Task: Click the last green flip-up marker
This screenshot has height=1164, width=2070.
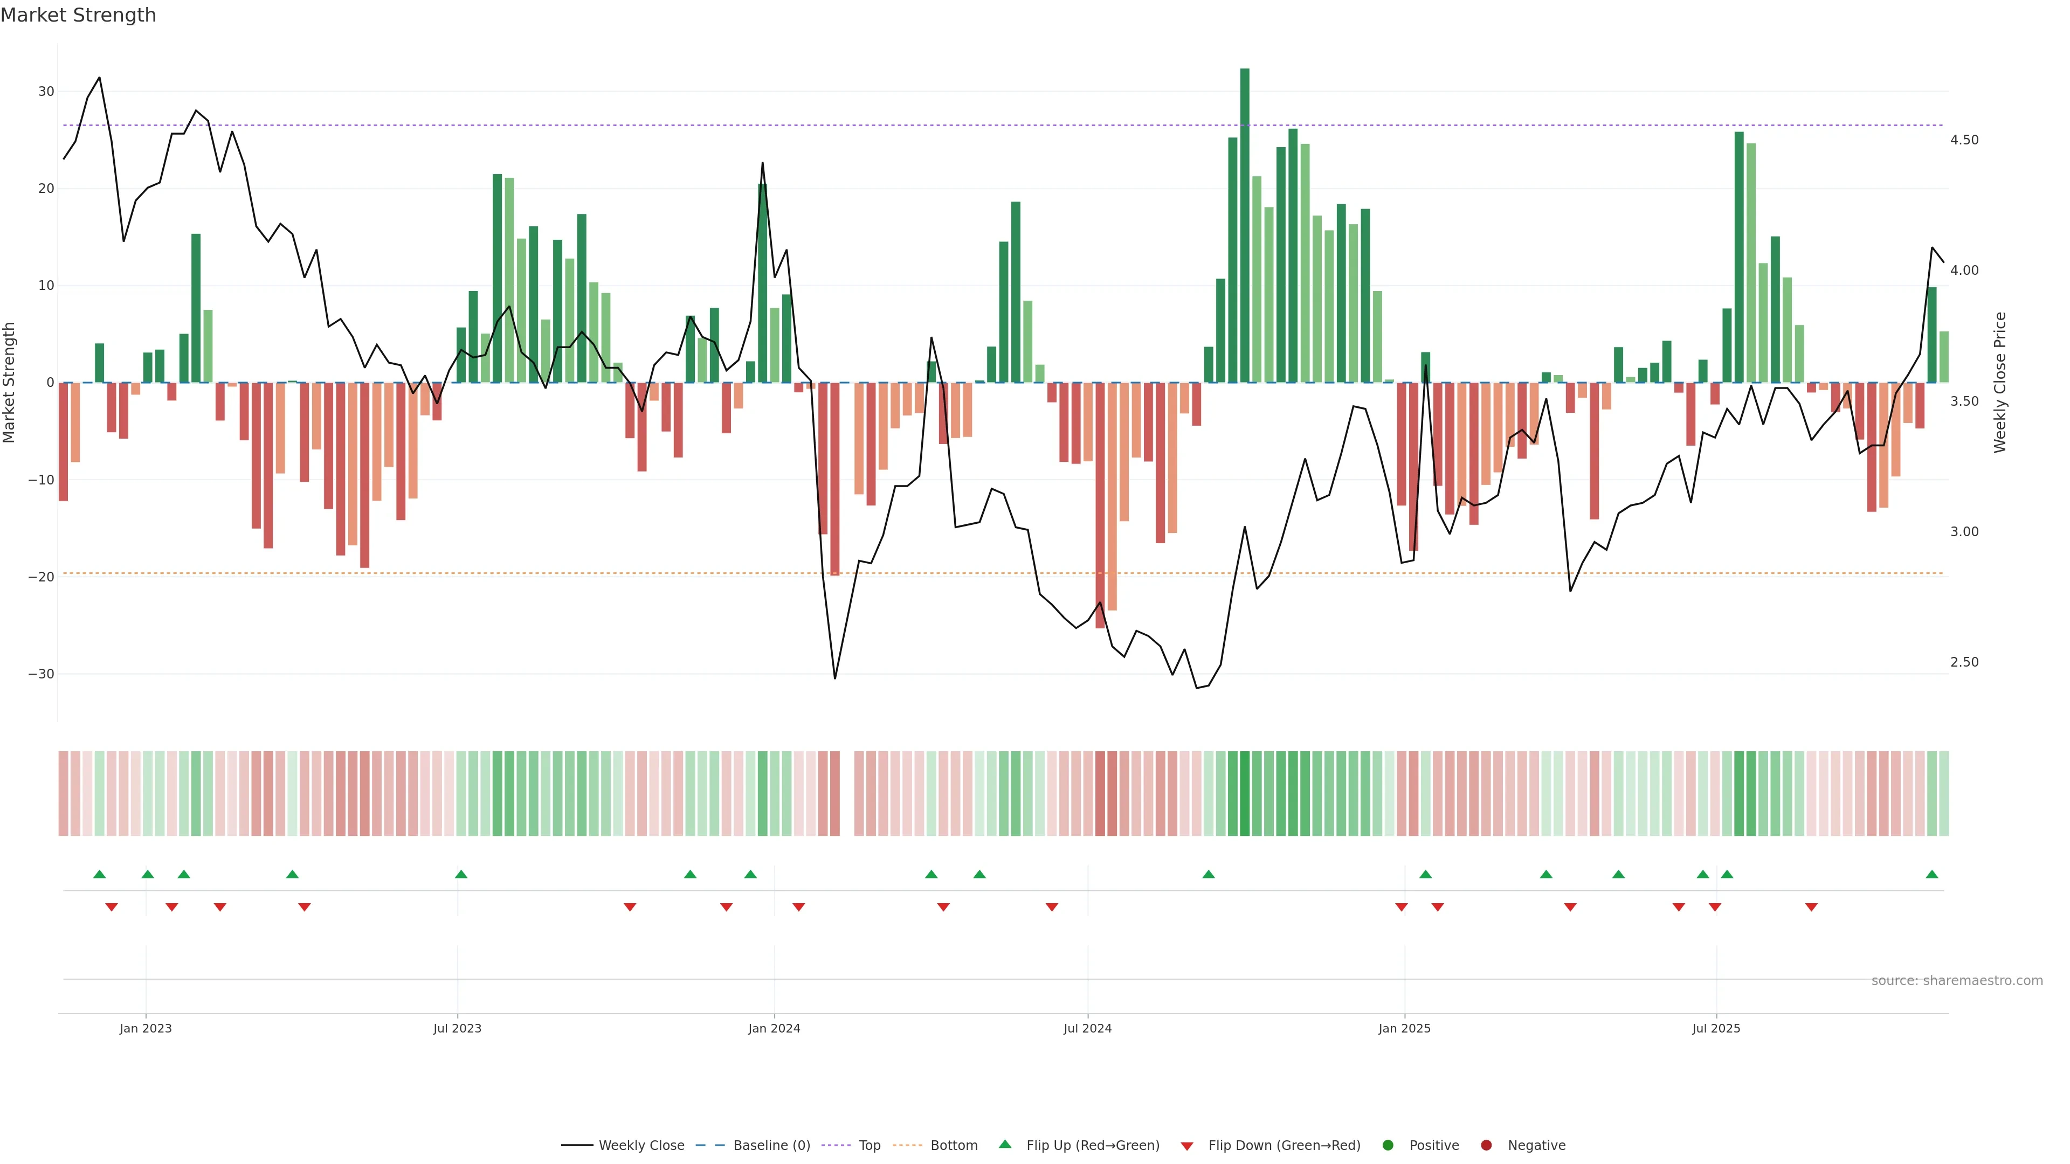Action: [1932, 874]
